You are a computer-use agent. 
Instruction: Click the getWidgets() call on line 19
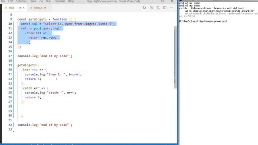(28, 65)
